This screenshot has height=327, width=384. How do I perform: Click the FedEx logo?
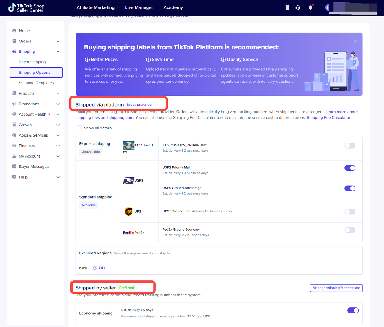point(128,232)
